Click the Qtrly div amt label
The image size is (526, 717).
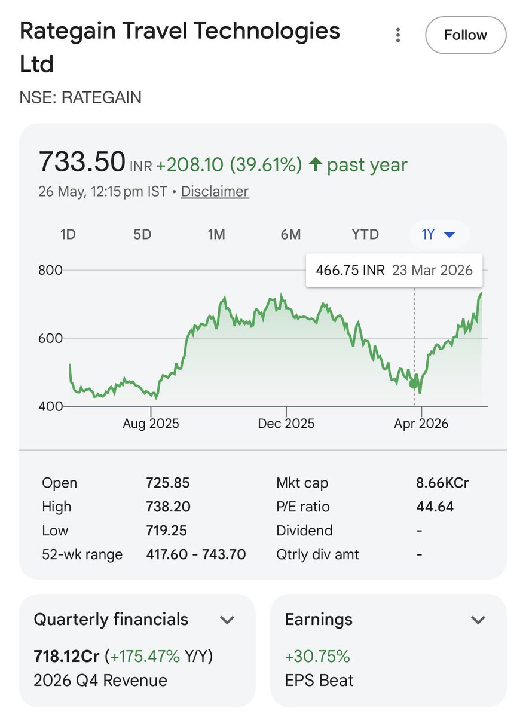coord(318,554)
